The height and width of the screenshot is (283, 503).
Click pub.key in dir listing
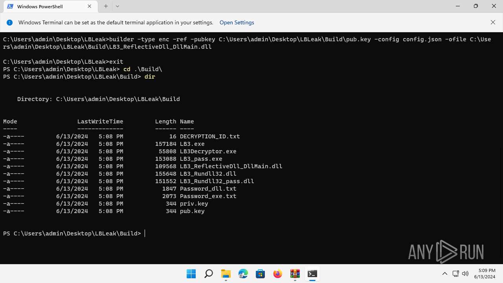pos(192,211)
